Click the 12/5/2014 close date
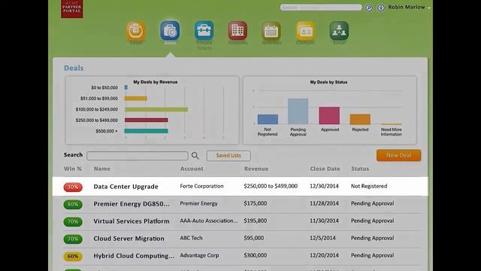 pos(322,238)
